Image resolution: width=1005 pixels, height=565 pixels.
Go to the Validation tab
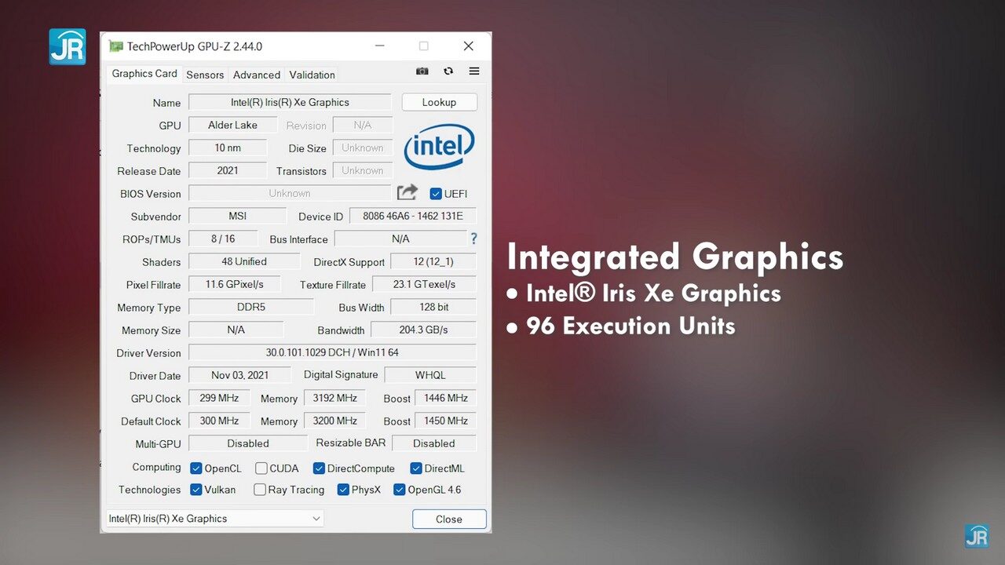point(312,75)
